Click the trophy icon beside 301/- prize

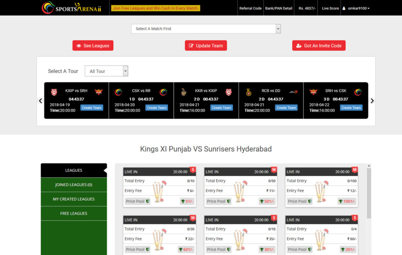262,249
